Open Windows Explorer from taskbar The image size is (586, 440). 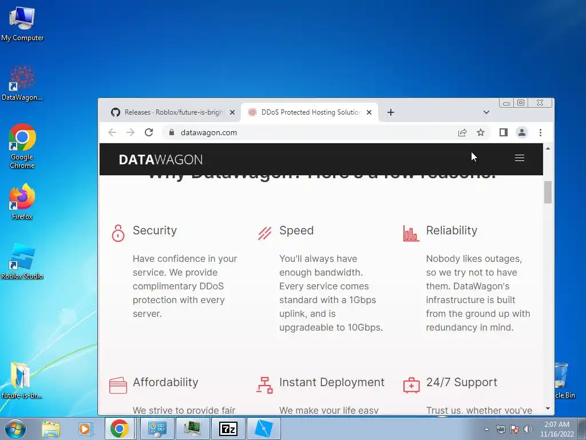click(51, 429)
